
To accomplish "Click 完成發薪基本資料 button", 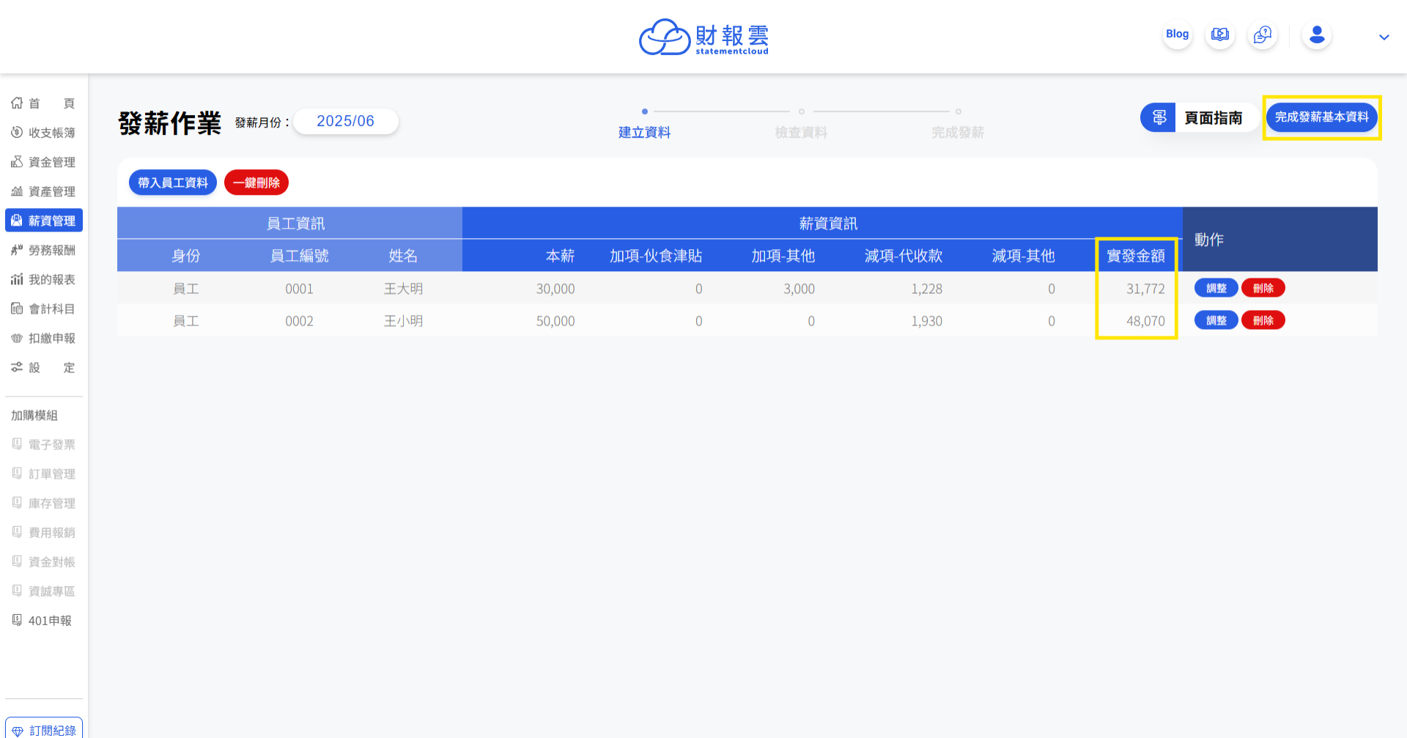I will (1321, 117).
